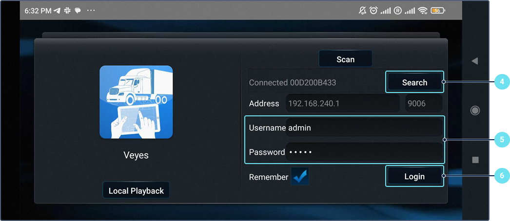Focus the port field showing 9006
The height and width of the screenshot is (221, 510).
(x=424, y=104)
